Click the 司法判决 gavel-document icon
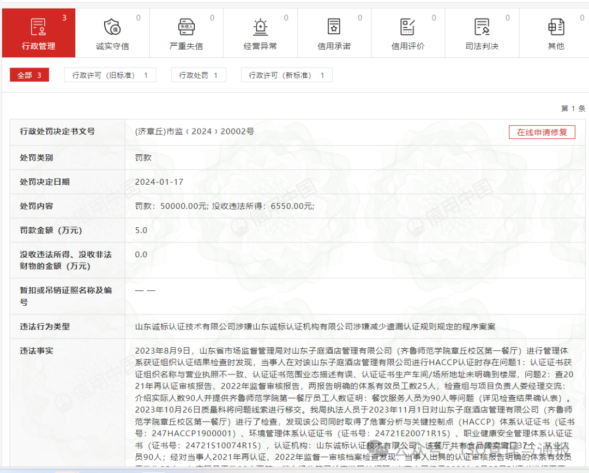The width and height of the screenshot is (589, 473). pyautogui.click(x=482, y=26)
